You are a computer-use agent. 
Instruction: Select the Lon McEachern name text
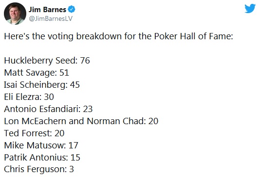point(35,121)
